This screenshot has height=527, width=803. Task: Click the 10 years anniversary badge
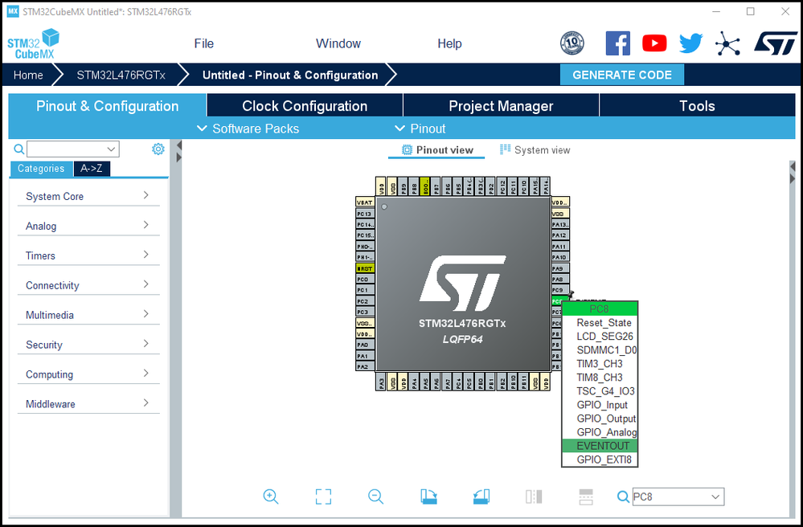pos(572,43)
